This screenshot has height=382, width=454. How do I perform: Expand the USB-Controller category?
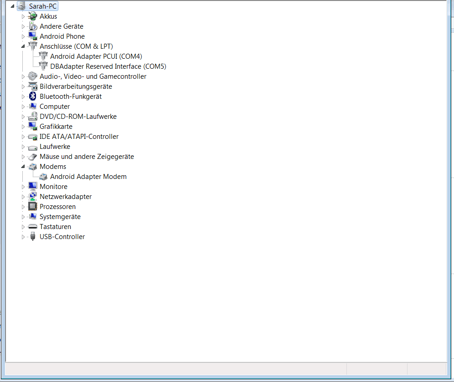coord(23,237)
